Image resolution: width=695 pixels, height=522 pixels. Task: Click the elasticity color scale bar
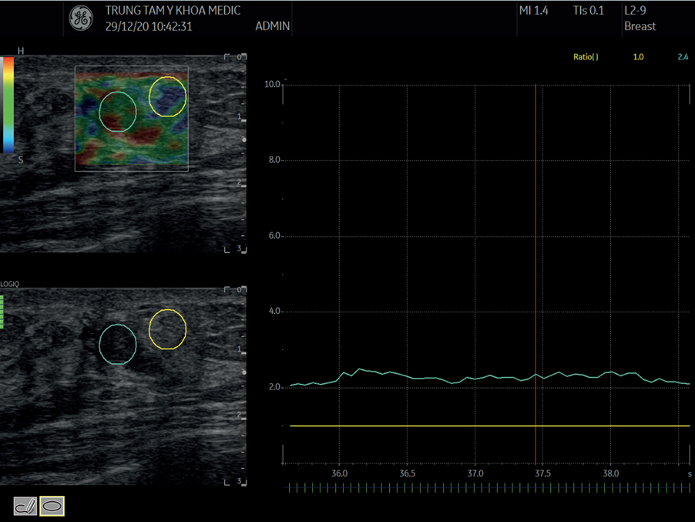coord(8,104)
